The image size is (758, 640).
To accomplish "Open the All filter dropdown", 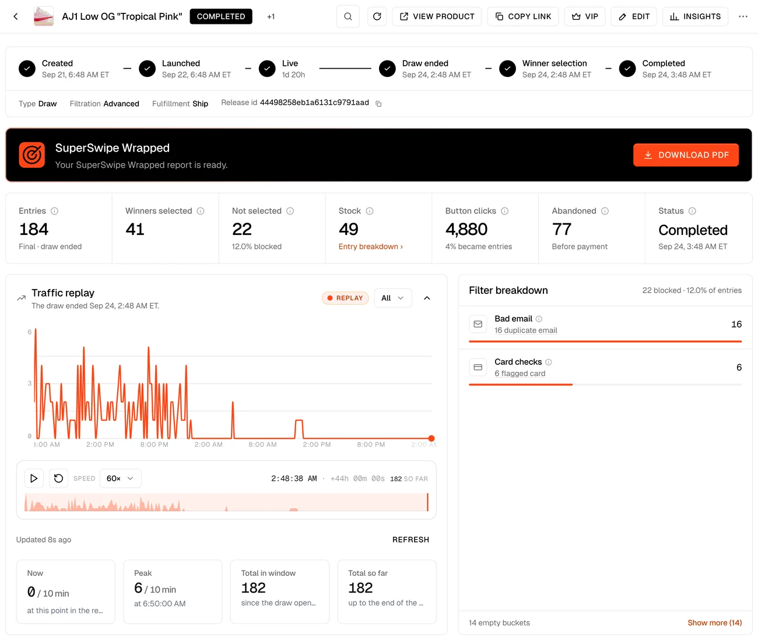I will (392, 298).
